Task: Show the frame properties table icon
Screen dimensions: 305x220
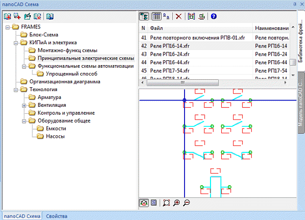Action: tap(154, 203)
